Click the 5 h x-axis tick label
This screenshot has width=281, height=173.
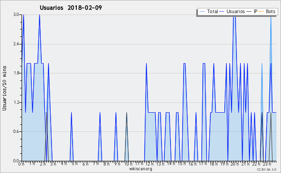coord(74,164)
